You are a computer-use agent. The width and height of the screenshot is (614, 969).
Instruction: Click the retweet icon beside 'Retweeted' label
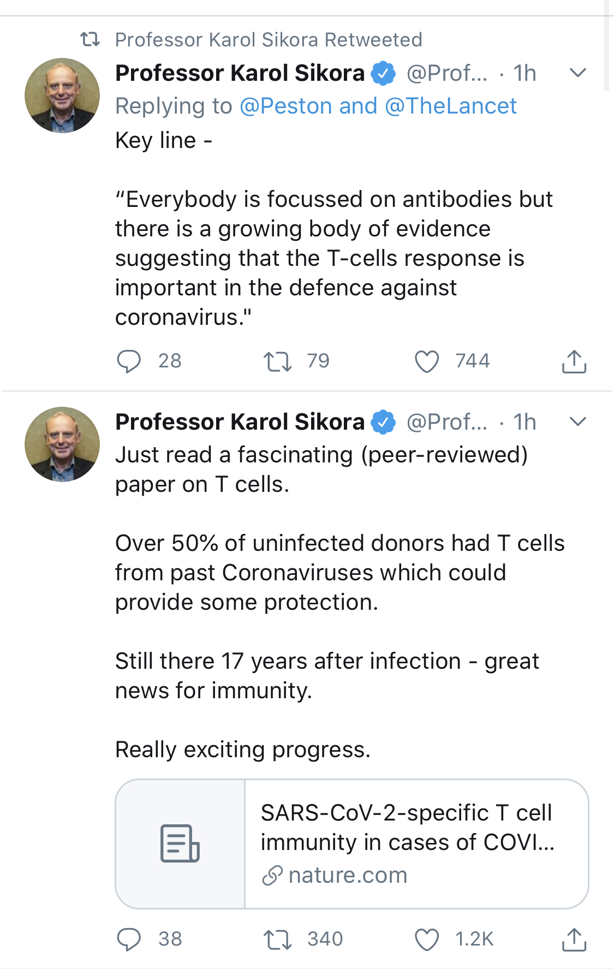tap(90, 39)
